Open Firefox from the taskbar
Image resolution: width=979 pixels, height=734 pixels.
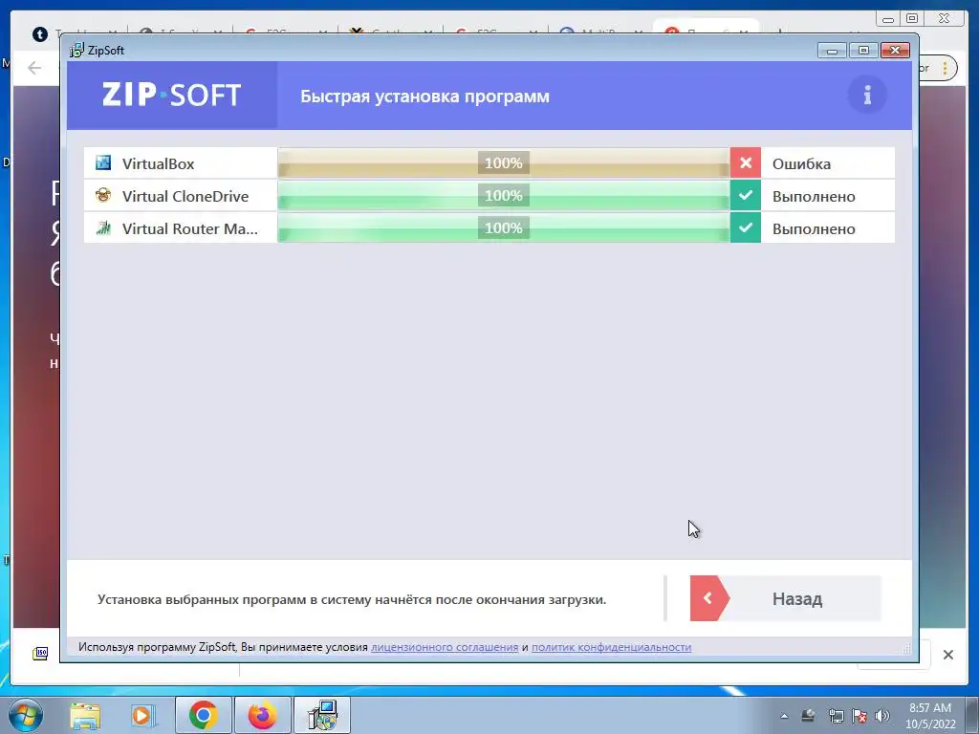[x=263, y=715]
